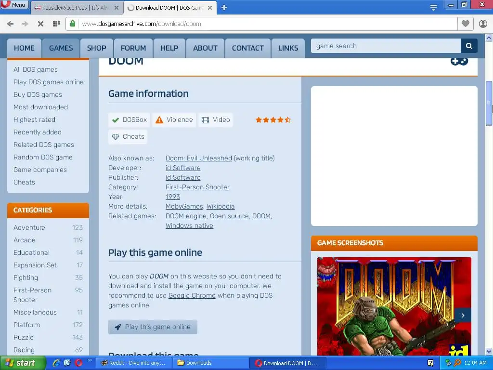This screenshot has width=493, height=370.
Task: Expand the quick launch chevron
Action: (90, 360)
